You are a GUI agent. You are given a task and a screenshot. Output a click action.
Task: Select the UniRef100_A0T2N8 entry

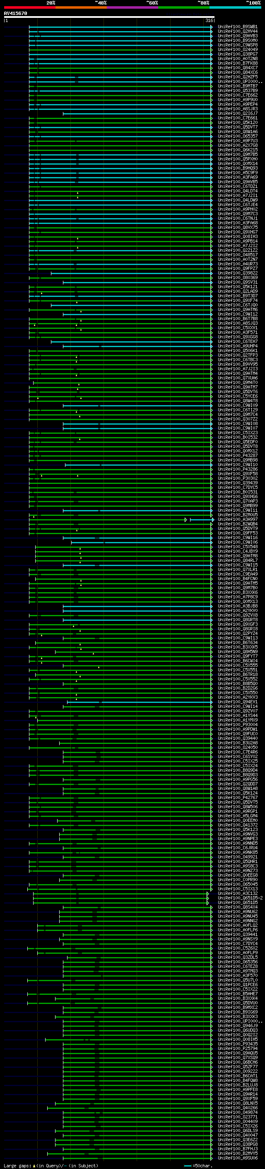[x=238, y=58]
